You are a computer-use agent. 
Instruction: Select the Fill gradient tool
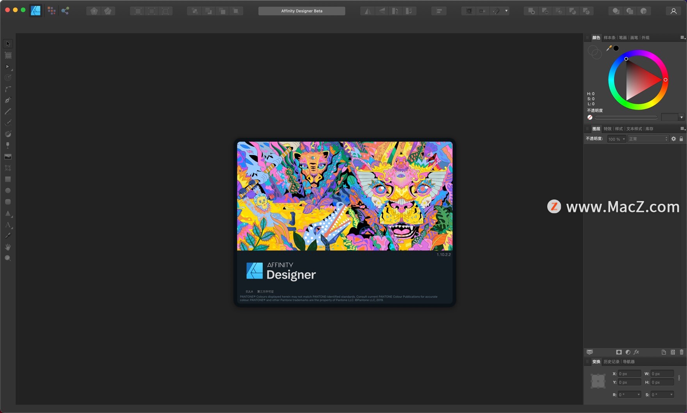[x=8, y=134]
